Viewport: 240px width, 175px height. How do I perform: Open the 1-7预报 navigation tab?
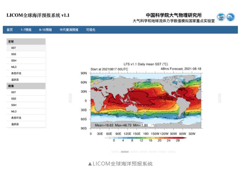point(26,30)
